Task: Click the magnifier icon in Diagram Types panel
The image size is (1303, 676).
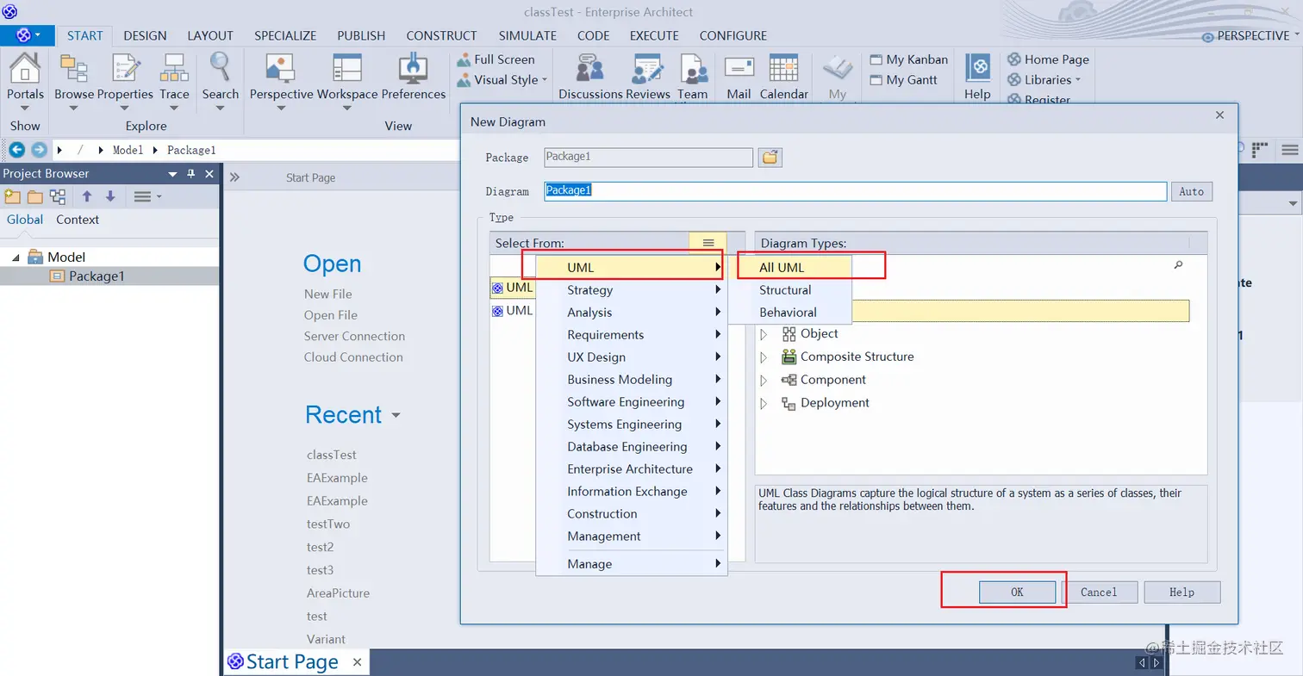Action: 1179,265
